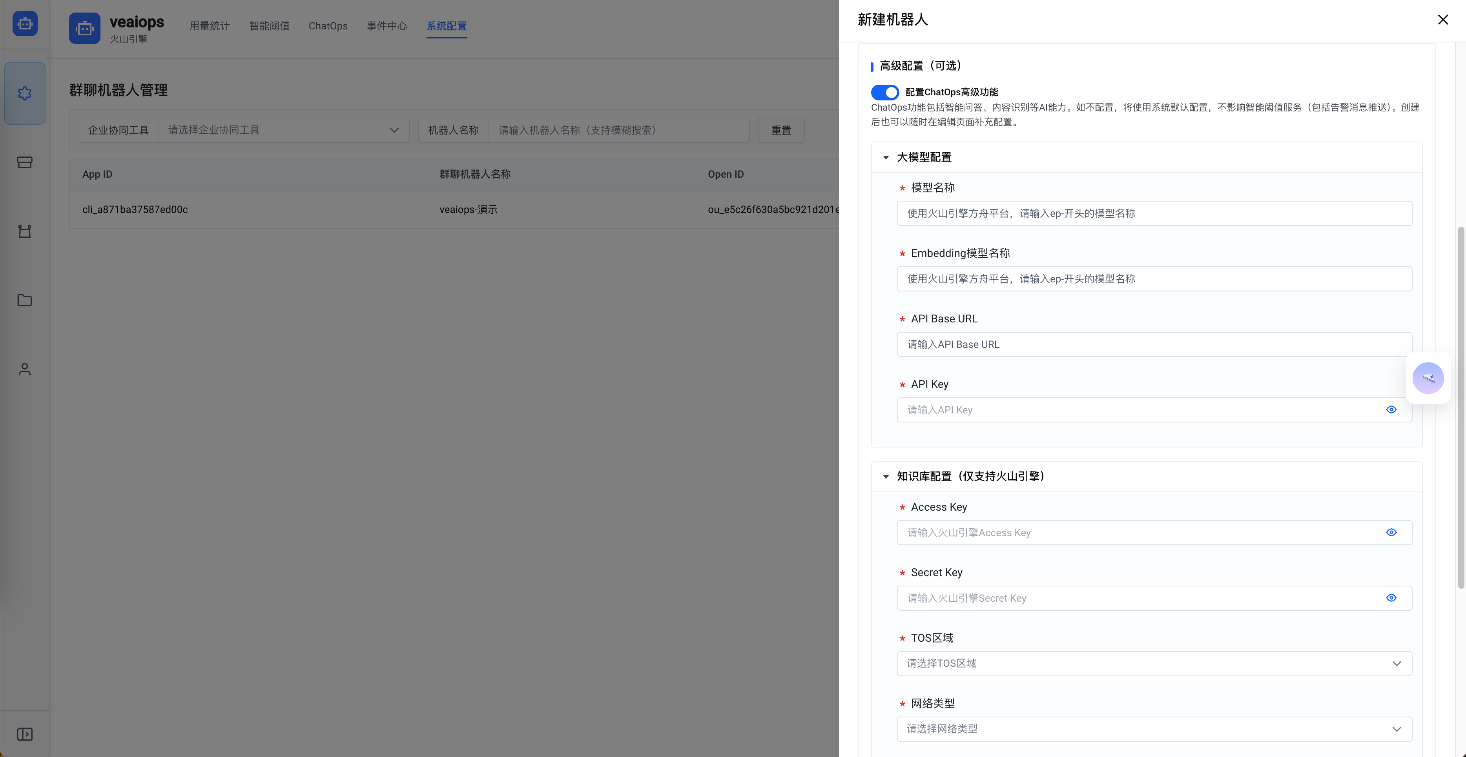
Task: Click the 机器人名称 search input field
Action: click(619, 130)
